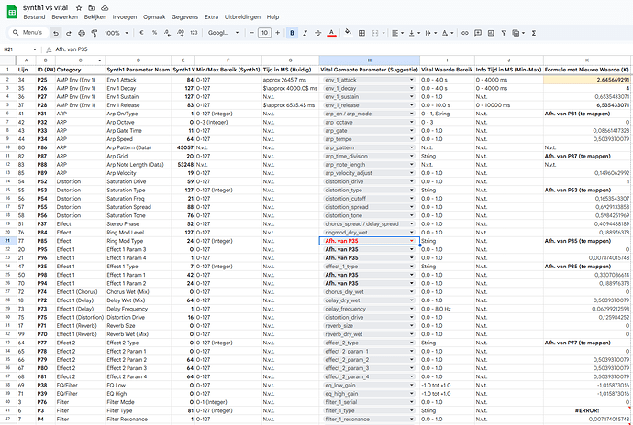
Task: Toggle strikethrough formatting
Action: point(317,32)
